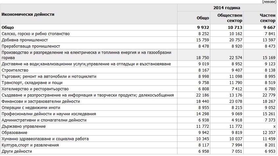Click value 7 412 in hotels row
Viewport: 278px width, 156px height.
(237, 89)
